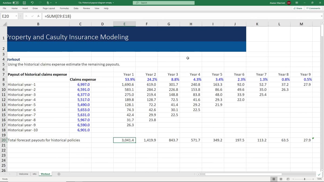Image resolution: width=324 pixels, height=182 pixels.
Task: Open the Help ribbon tab
Action: click(x=106, y=8)
